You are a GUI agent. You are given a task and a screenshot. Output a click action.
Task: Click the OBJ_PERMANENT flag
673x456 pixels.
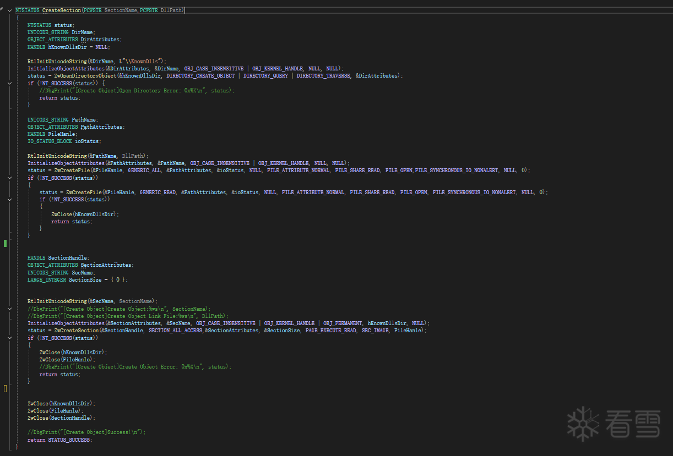[343, 323]
